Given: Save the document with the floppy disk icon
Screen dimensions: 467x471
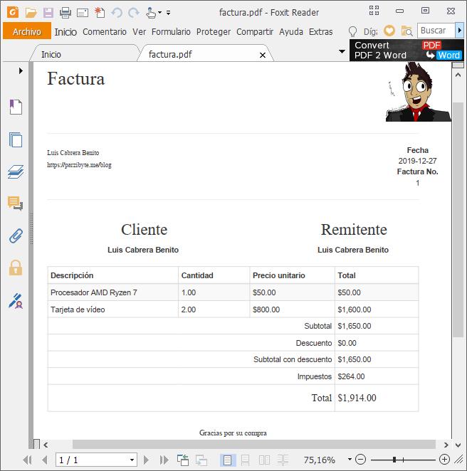Looking at the screenshot, I should tap(48, 13).
